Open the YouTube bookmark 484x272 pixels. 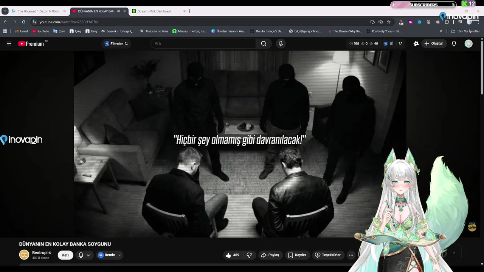[x=40, y=31]
